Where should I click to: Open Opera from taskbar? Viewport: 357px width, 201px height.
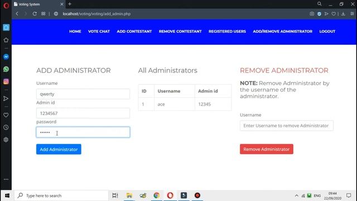point(170,195)
